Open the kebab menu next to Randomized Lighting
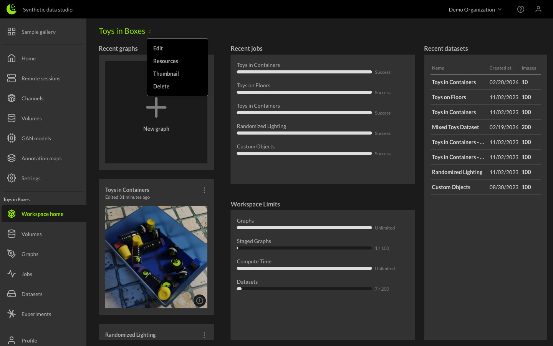The image size is (553, 346). (x=204, y=335)
